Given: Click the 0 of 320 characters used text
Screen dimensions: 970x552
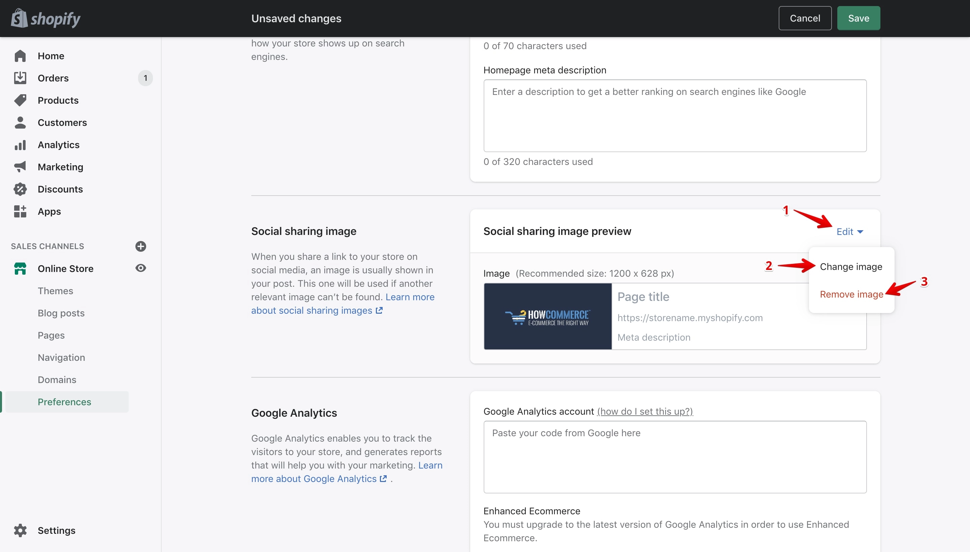Looking at the screenshot, I should pos(538,162).
